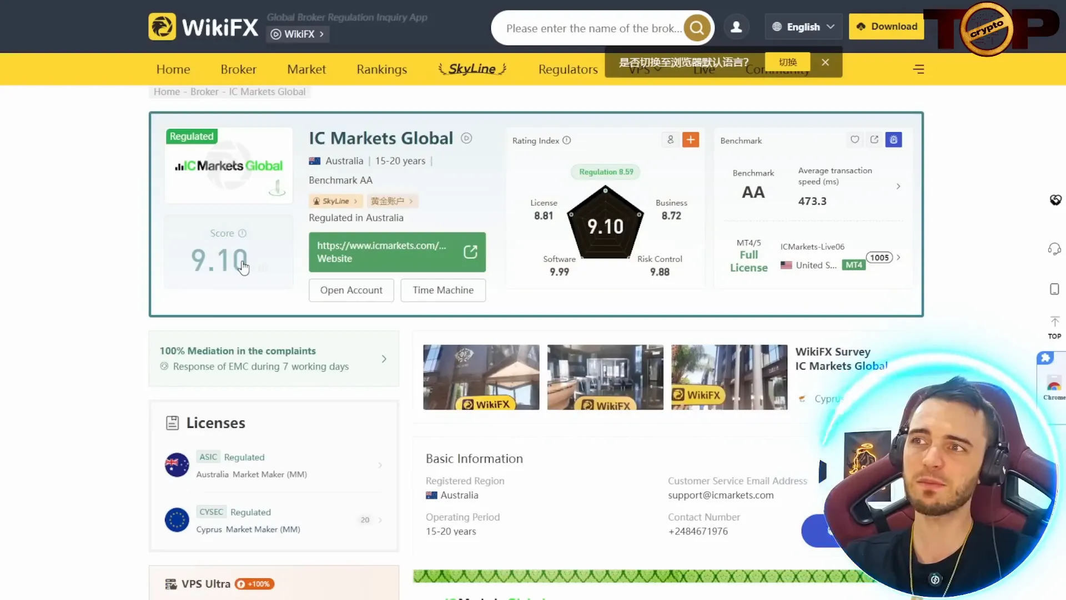Click the Score info icon
Image resolution: width=1066 pixels, height=600 pixels.
[x=242, y=233]
